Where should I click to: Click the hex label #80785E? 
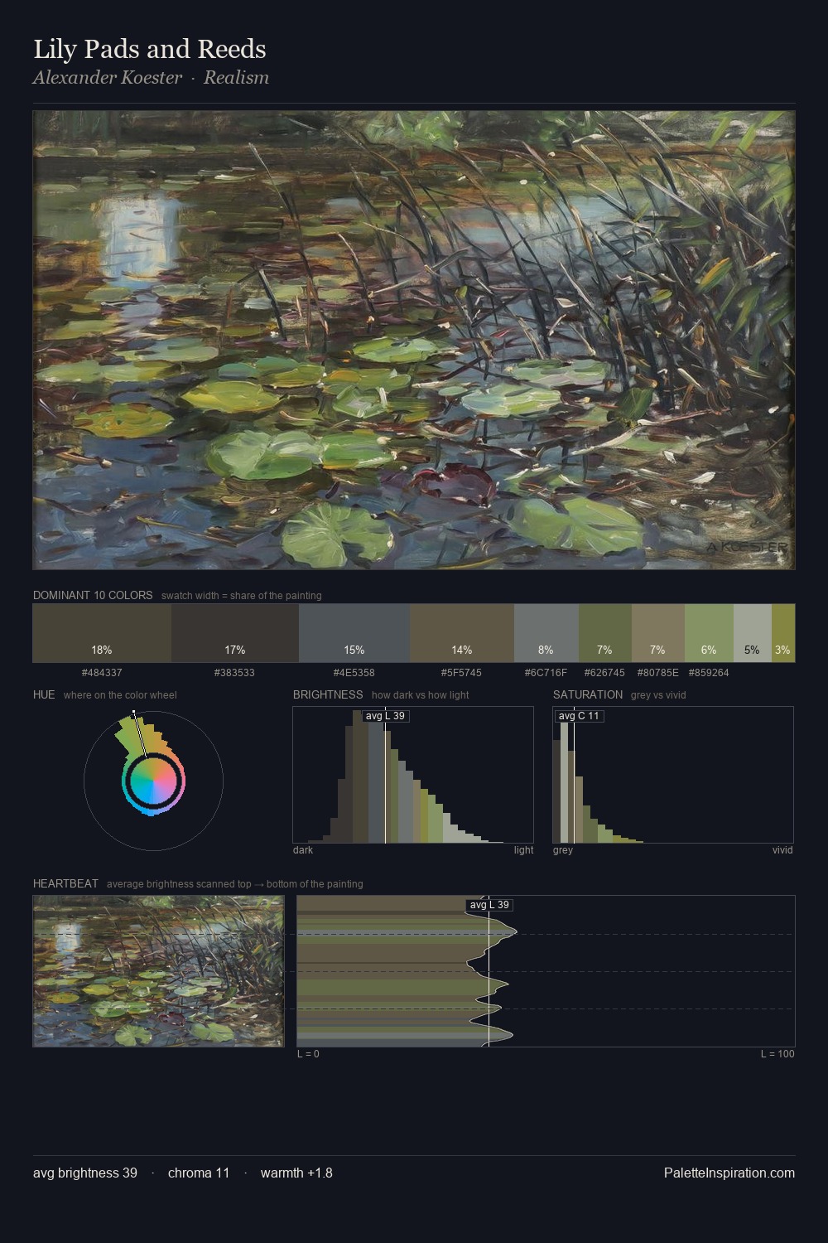click(x=657, y=673)
